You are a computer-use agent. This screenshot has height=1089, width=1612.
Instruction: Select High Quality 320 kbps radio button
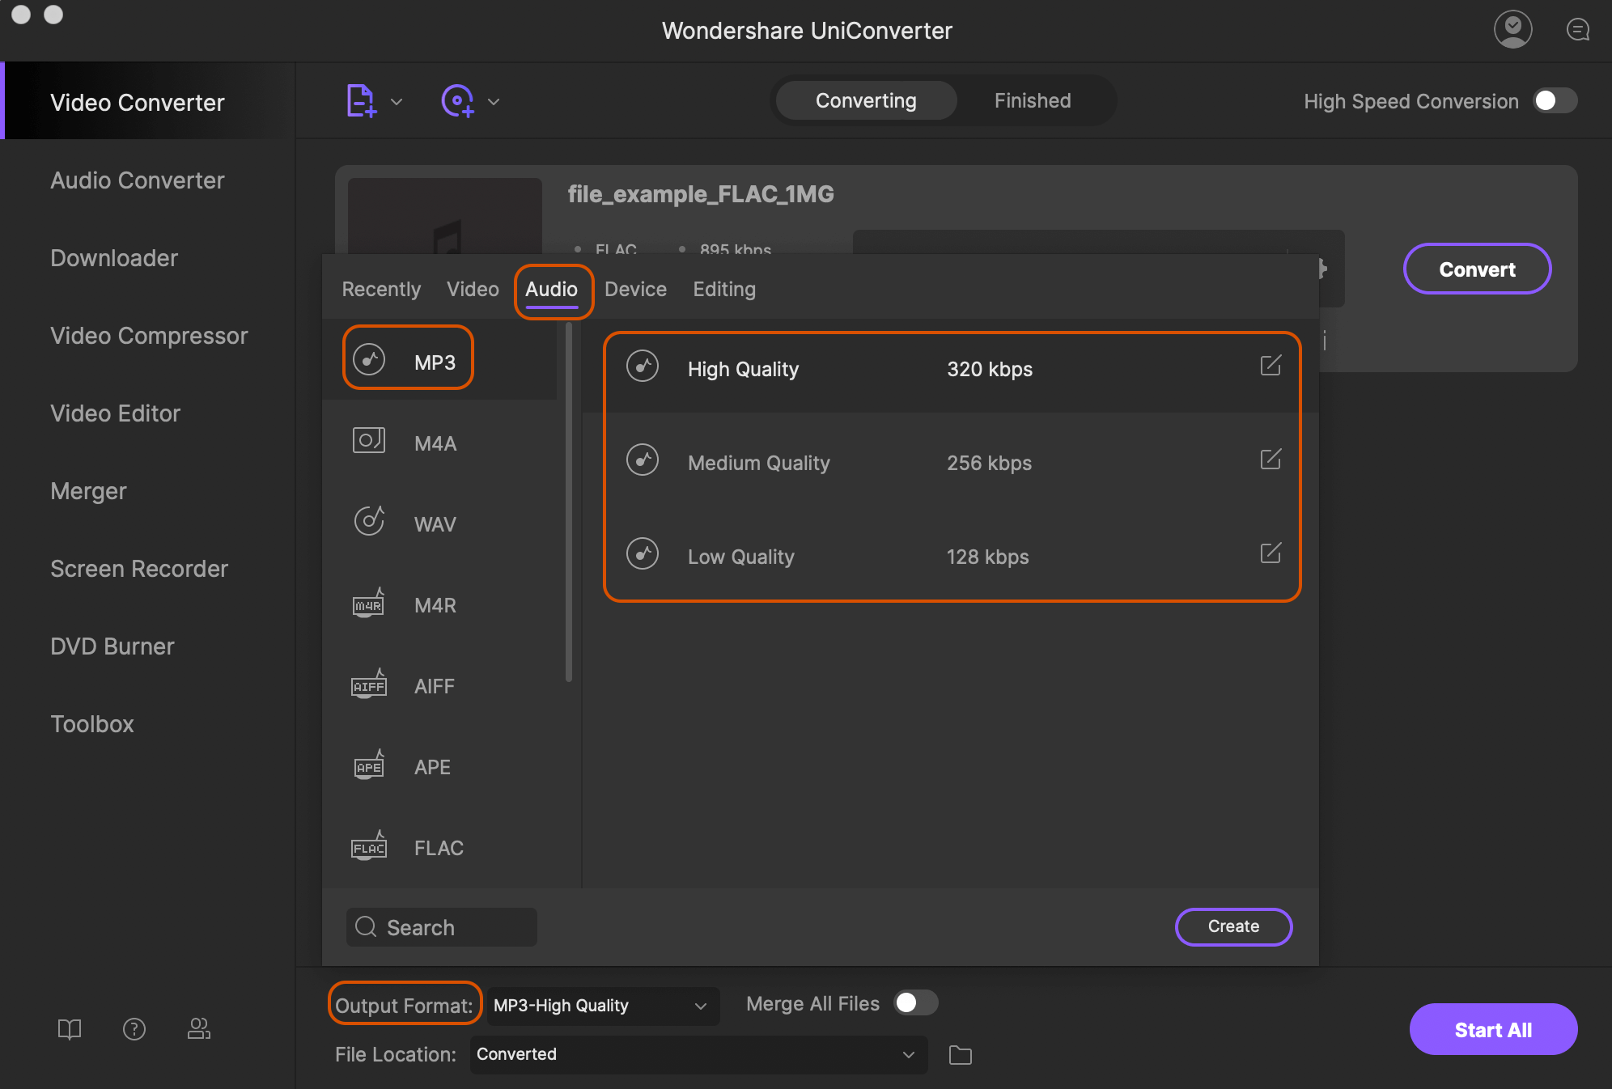click(642, 368)
